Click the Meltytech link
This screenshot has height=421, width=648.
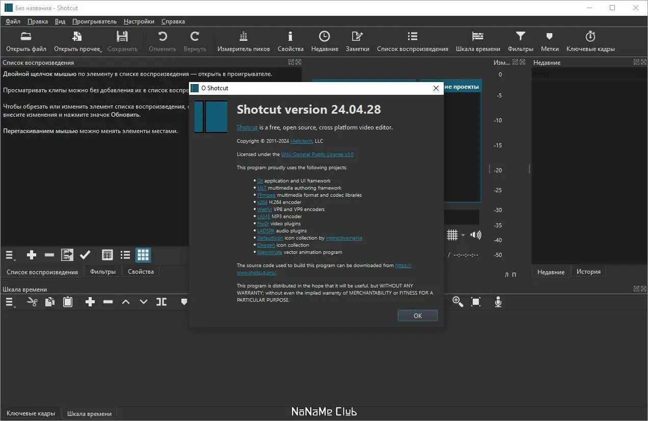click(302, 141)
